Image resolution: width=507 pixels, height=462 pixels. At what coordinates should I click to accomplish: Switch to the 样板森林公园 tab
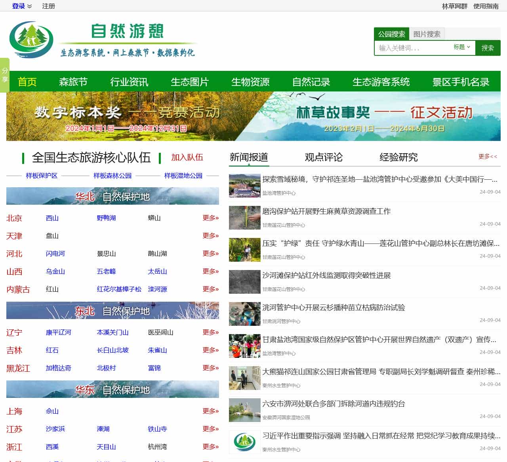(x=112, y=175)
